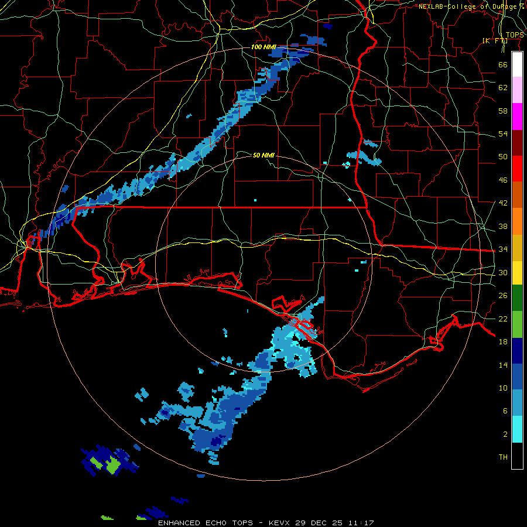
Task: Click the gold legend swatch
Action: pos(517,248)
